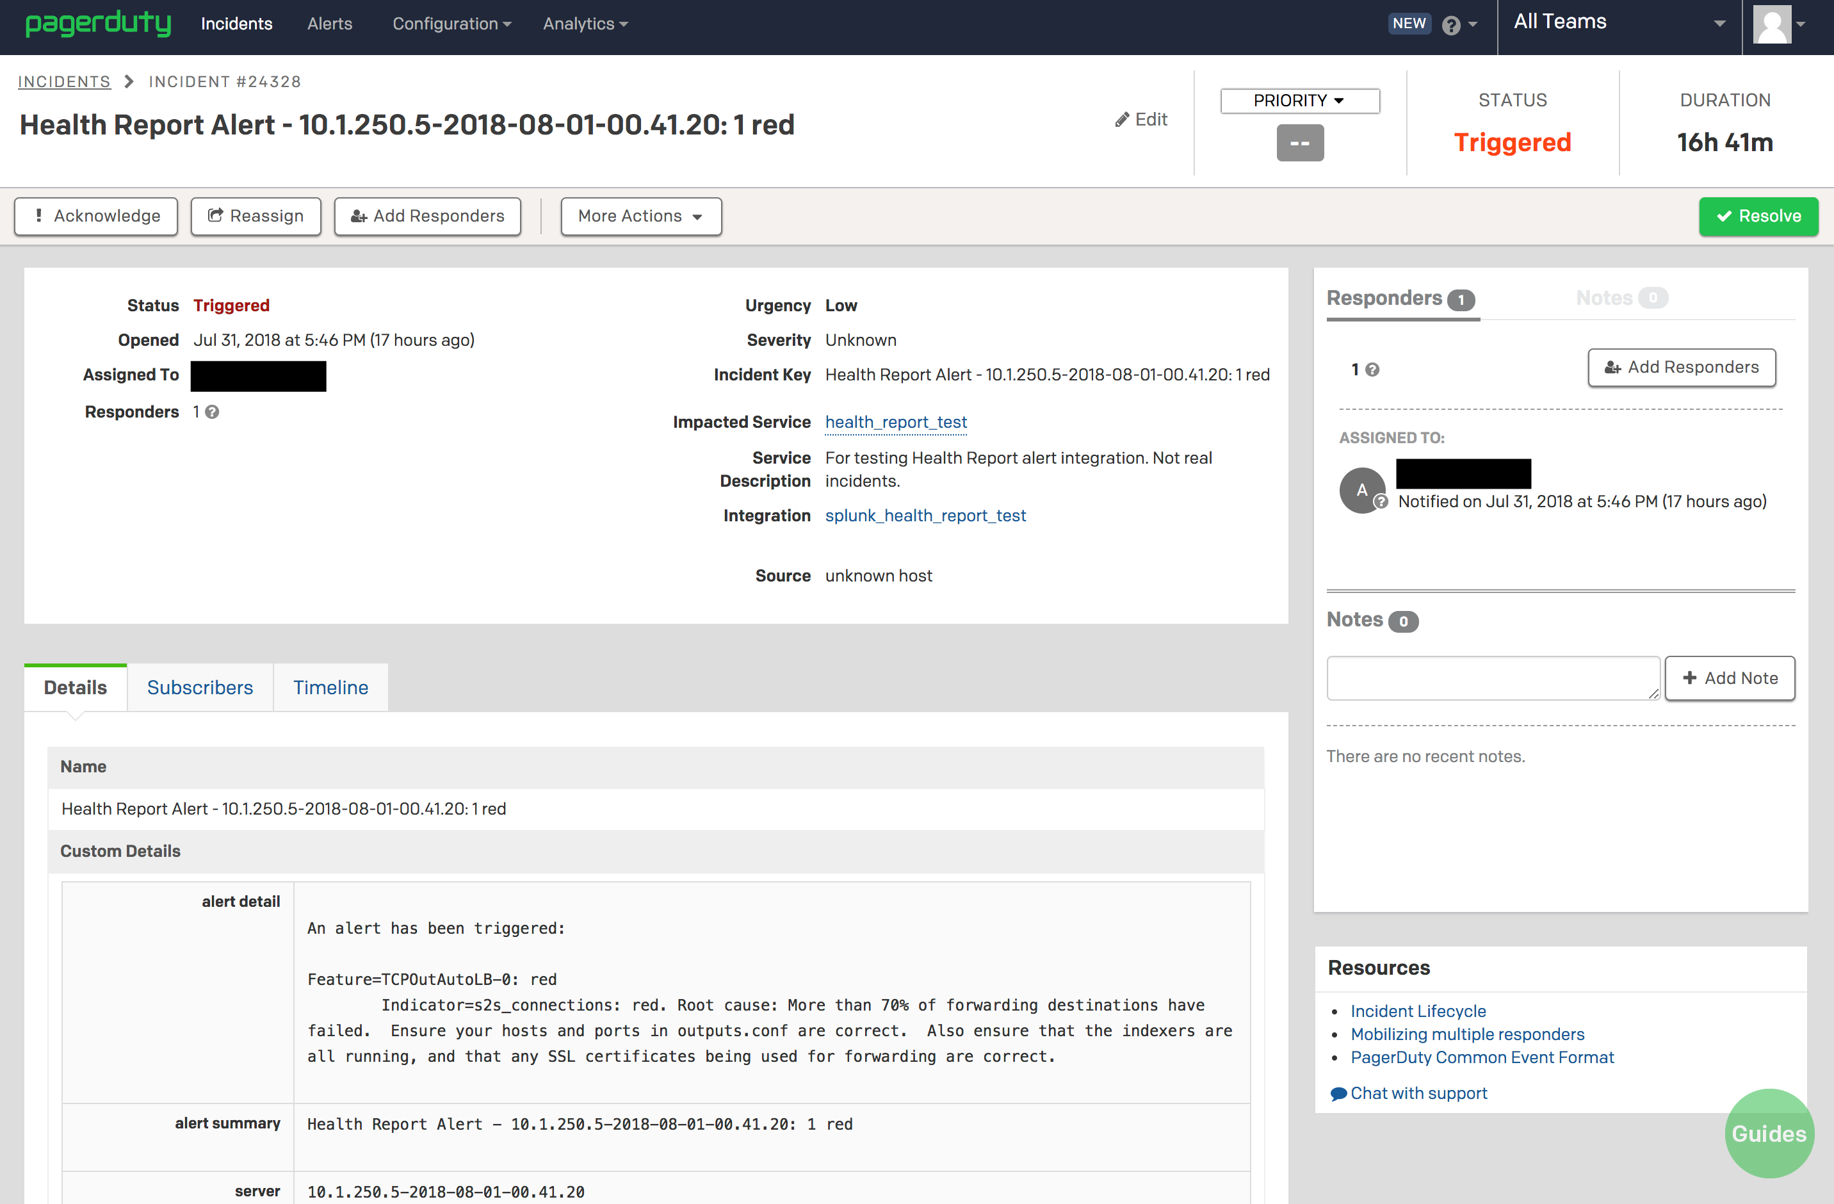Expand the Configuration menu
Viewport: 1834px width, 1204px height.
point(451,24)
